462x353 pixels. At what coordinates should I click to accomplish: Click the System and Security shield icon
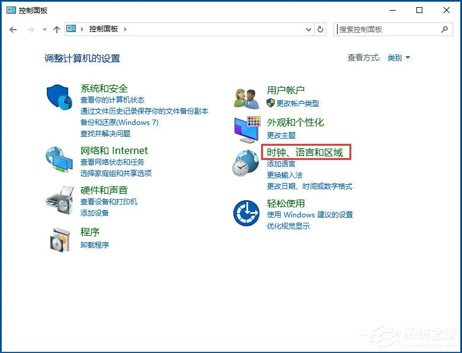pos(59,97)
